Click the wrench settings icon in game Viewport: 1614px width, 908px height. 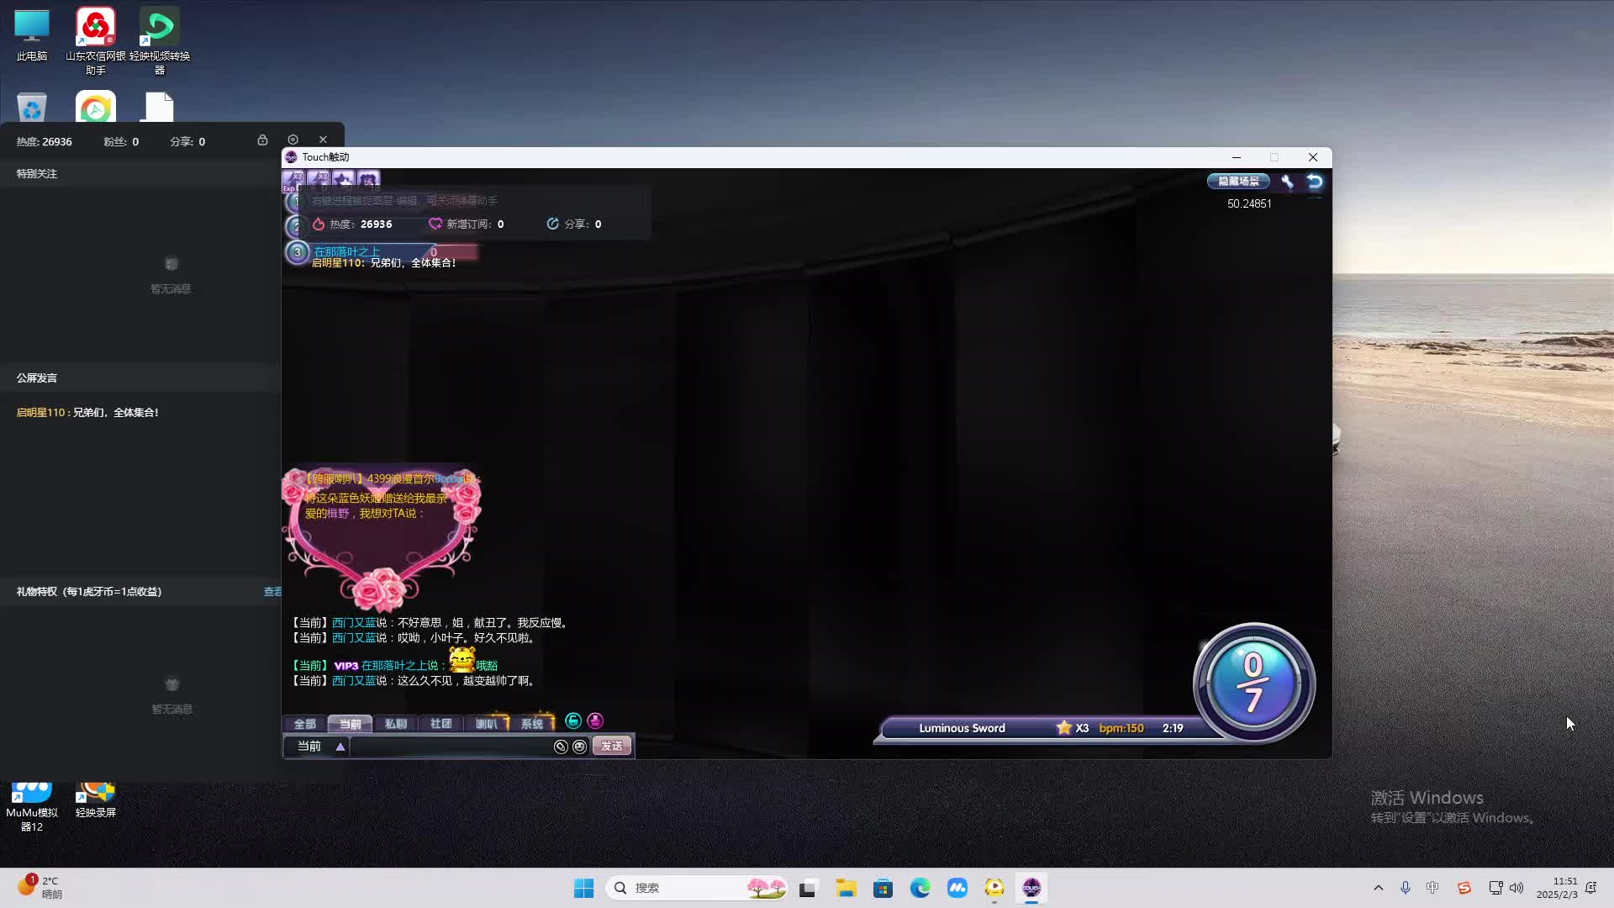1287,182
